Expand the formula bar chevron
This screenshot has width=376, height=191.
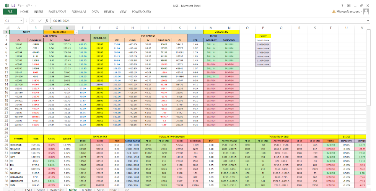[368, 21]
